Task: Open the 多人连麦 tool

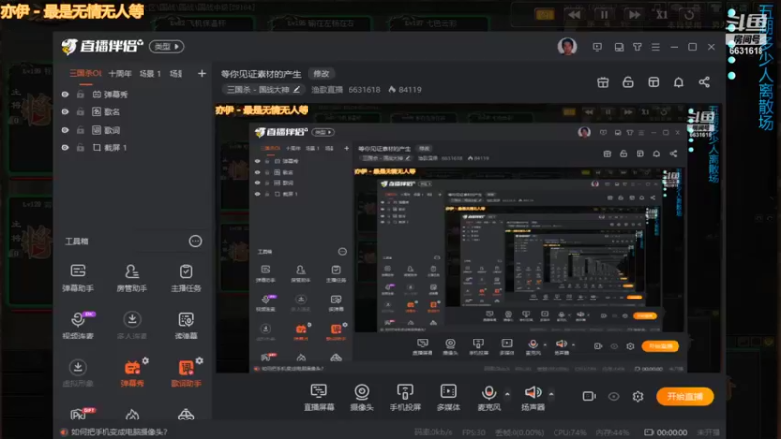Action: [132, 326]
